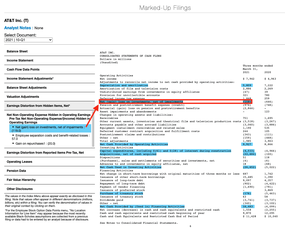Select Net (gain) loss on investments item
285x228 pixels.
click(x=50, y=129)
